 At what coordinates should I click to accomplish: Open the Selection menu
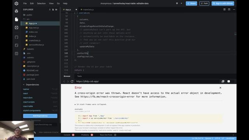click(41, 3)
